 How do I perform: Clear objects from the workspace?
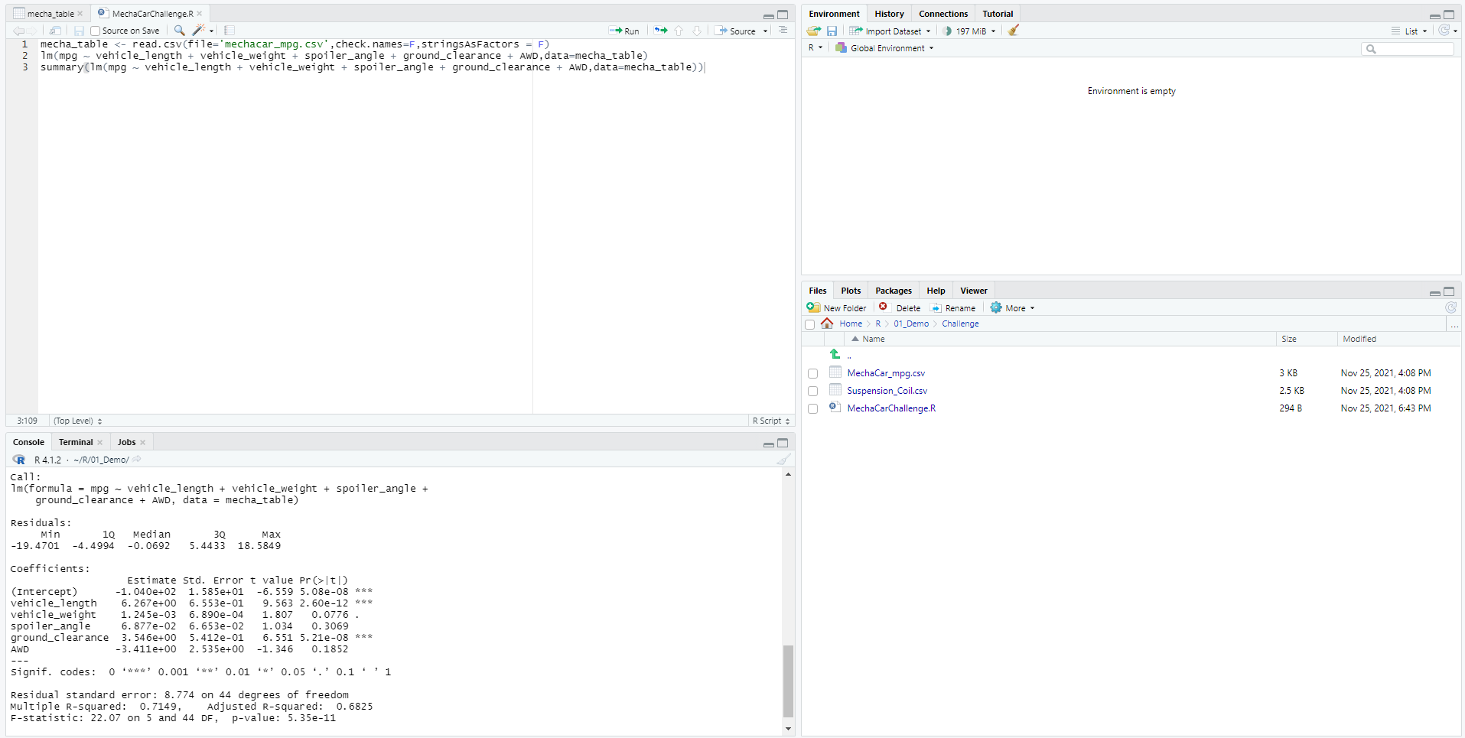[x=1013, y=31]
